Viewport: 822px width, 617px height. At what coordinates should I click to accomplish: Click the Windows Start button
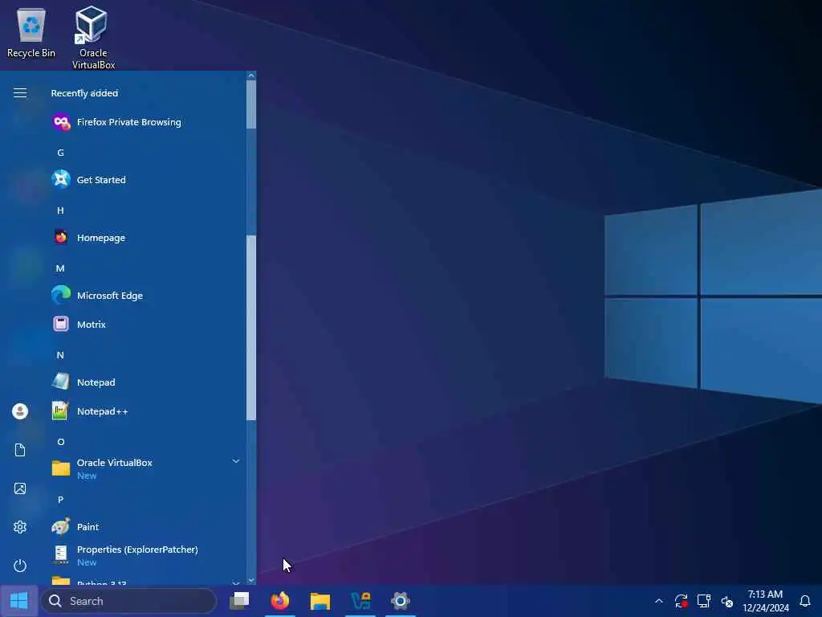coord(19,601)
